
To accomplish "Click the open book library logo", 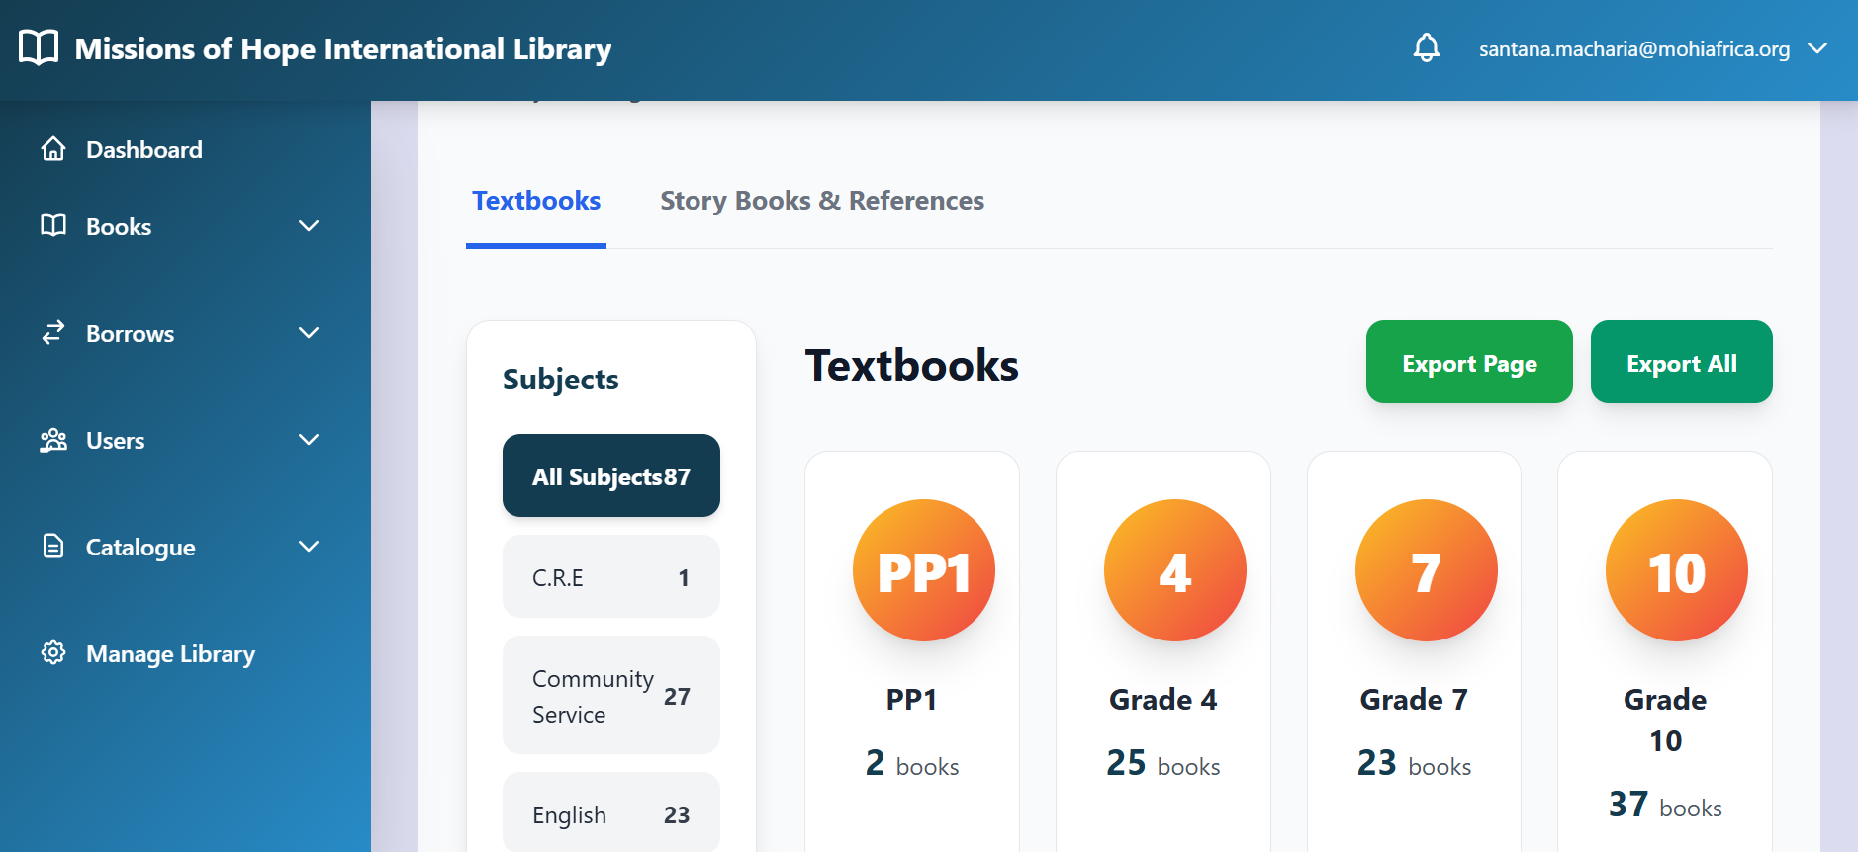I will (x=39, y=47).
